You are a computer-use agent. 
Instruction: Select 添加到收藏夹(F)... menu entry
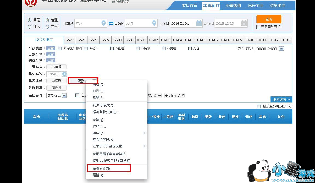click(x=116, y=112)
